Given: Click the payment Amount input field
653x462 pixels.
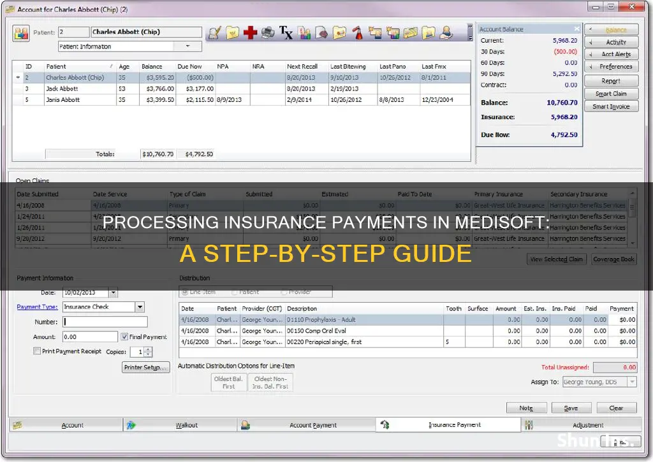Looking at the screenshot, I should tap(90, 336).
